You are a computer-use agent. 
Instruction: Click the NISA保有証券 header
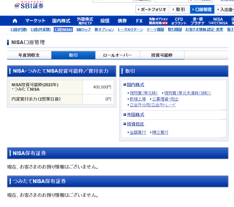pos(118,153)
